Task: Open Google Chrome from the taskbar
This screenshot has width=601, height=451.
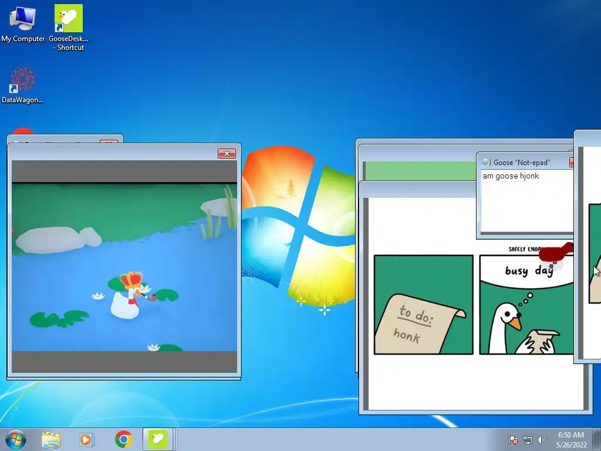Action: [x=123, y=439]
